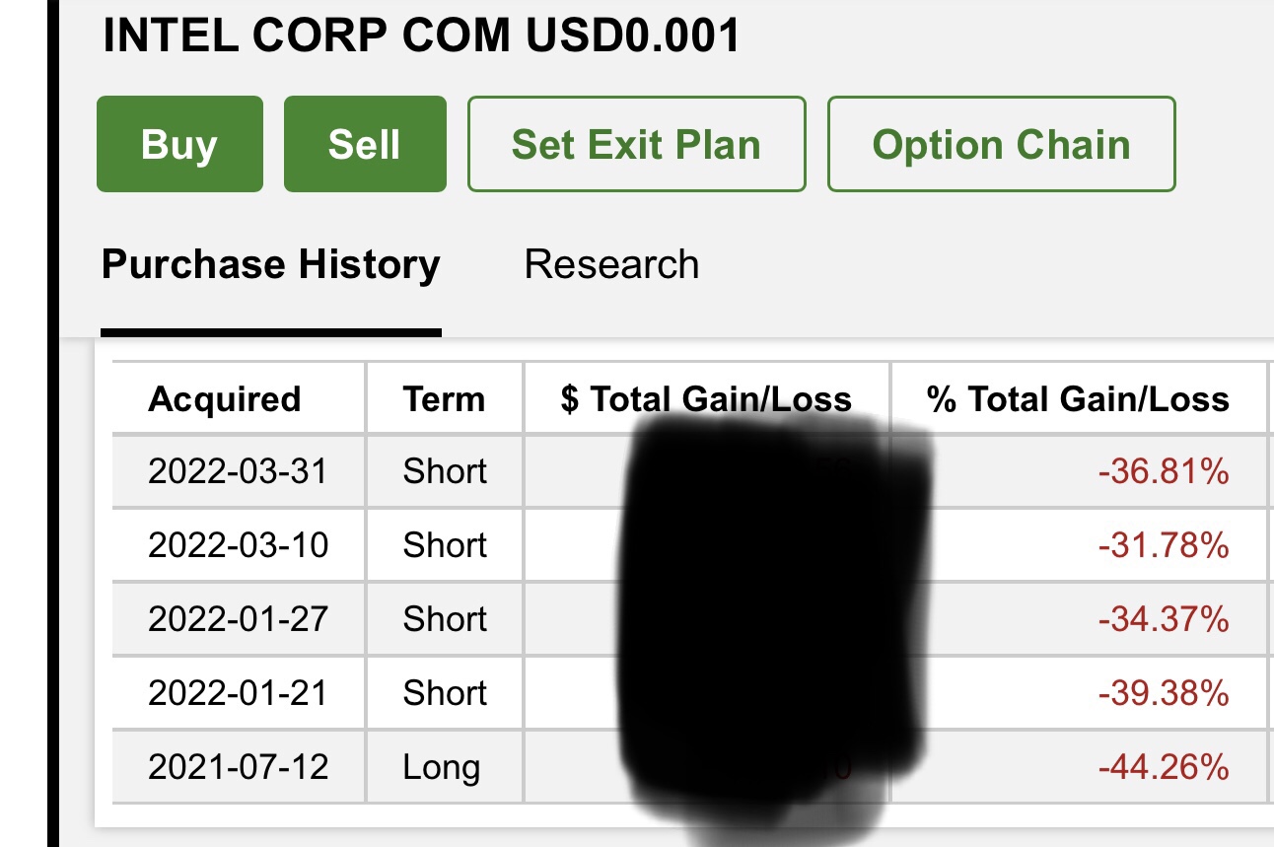1274x847 pixels.
Task: Open the Option Chain
Action: tap(1001, 144)
